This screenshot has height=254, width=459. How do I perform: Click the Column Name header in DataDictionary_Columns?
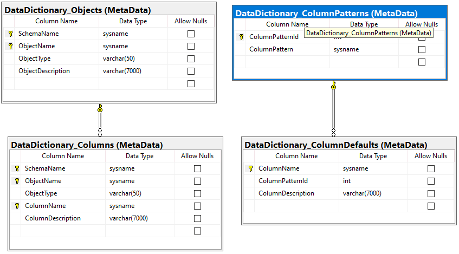coord(63,156)
